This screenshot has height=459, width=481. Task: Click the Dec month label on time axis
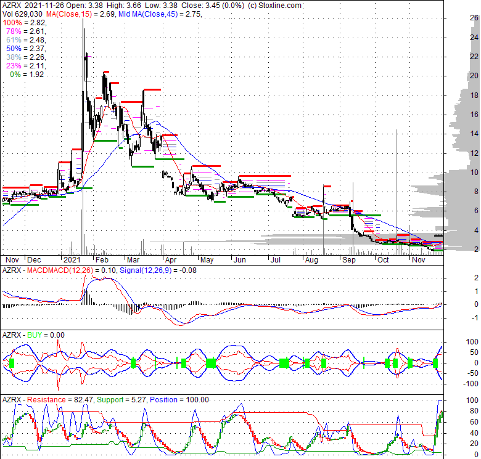pyautogui.click(x=34, y=260)
